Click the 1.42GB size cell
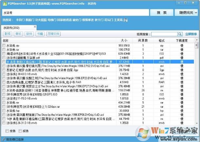Viewport: 200px width, 142px height. pos(124,74)
